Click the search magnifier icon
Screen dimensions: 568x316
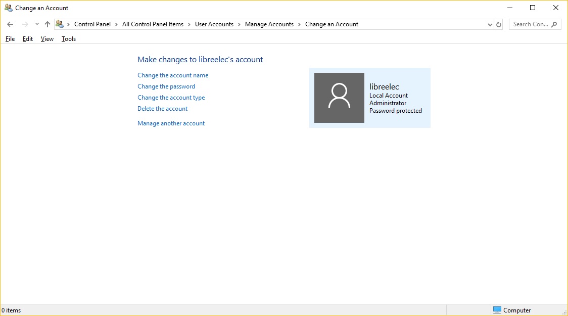554,24
